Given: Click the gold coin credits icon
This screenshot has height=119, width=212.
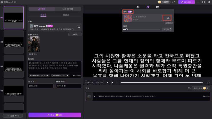Looking at the screenshot, I should pyautogui.click(x=160, y=2).
